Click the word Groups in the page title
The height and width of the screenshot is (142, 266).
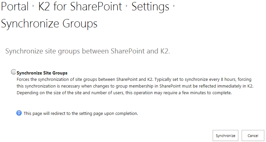pos(80,24)
